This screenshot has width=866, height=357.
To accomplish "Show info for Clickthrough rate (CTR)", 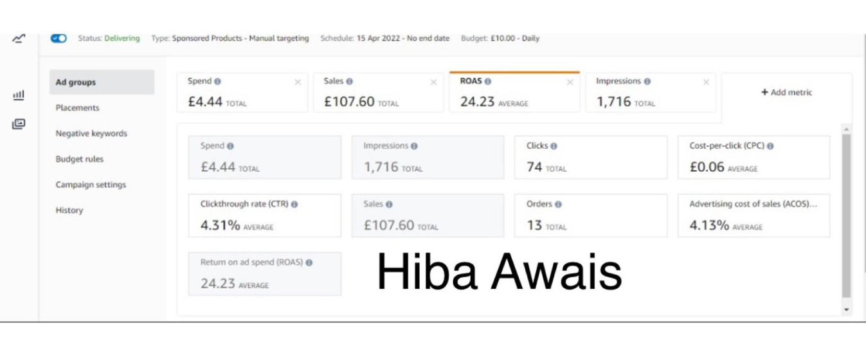I will (x=294, y=205).
